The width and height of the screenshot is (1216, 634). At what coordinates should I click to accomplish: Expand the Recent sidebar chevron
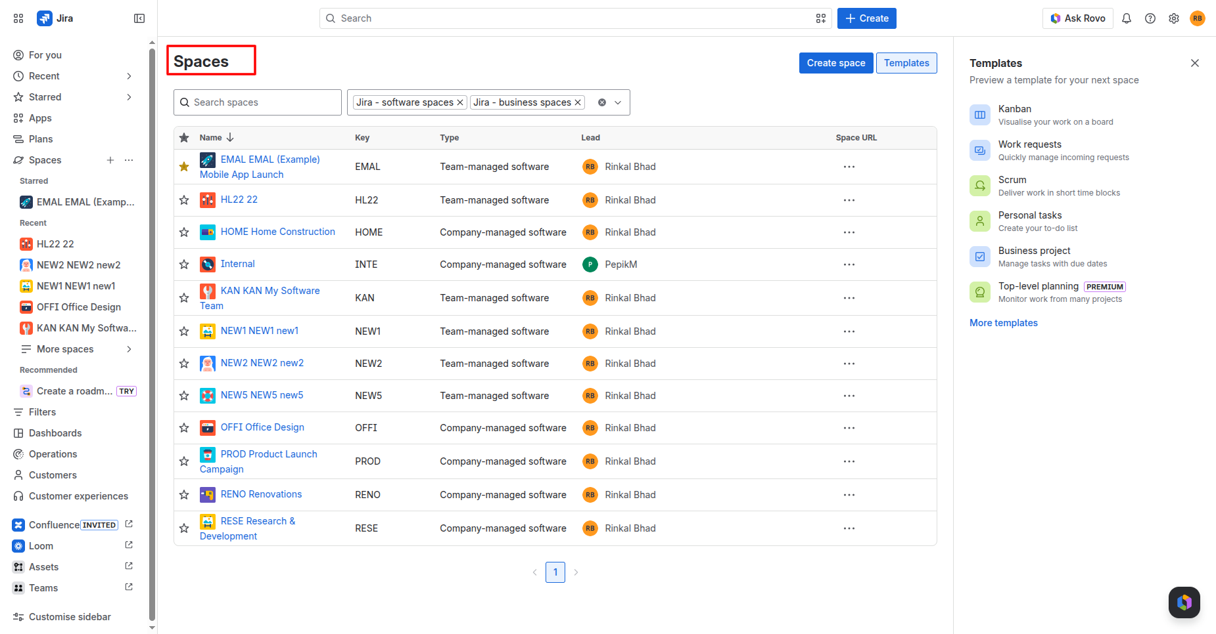tap(129, 76)
